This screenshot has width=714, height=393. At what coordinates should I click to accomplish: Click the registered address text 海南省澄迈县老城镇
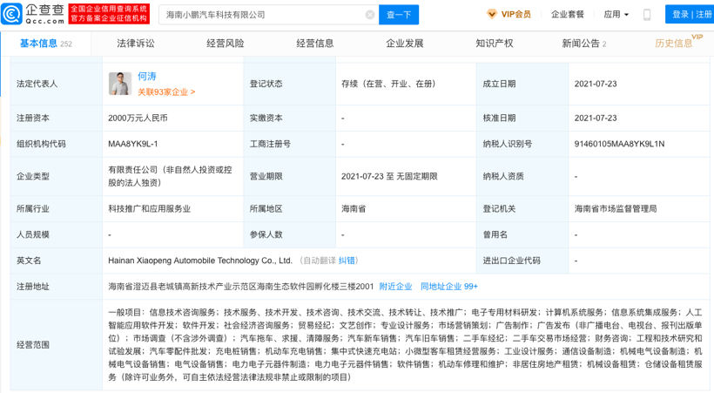pos(240,287)
